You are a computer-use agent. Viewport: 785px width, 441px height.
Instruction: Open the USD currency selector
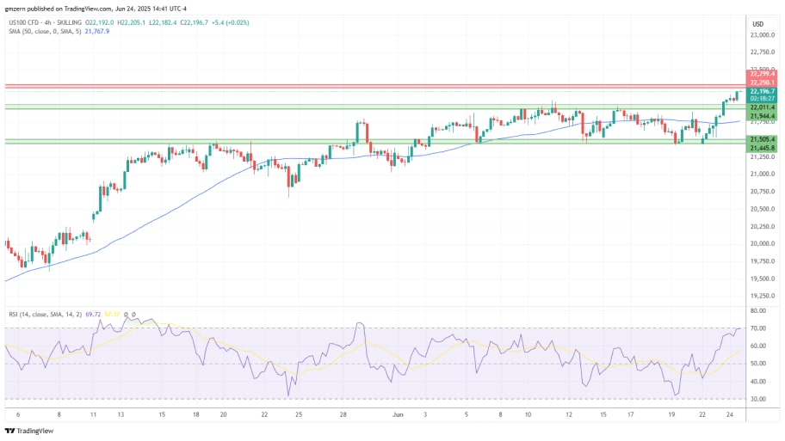point(757,23)
